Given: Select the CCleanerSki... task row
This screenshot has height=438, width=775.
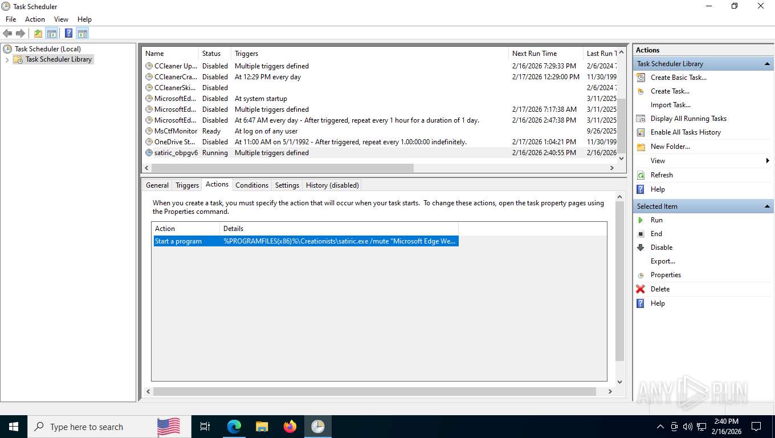Looking at the screenshot, I should point(380,88).
